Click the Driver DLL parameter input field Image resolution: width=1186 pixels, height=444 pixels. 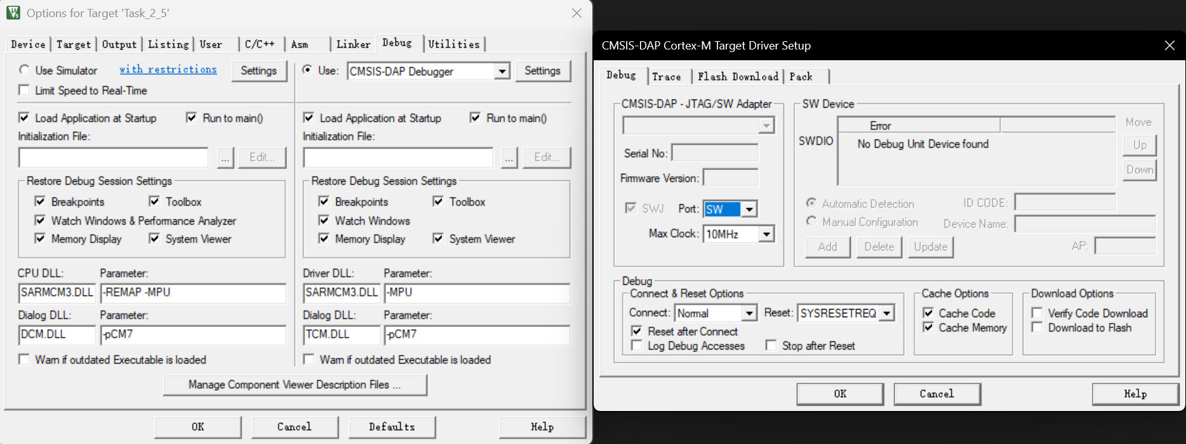(x=476, y=293)
